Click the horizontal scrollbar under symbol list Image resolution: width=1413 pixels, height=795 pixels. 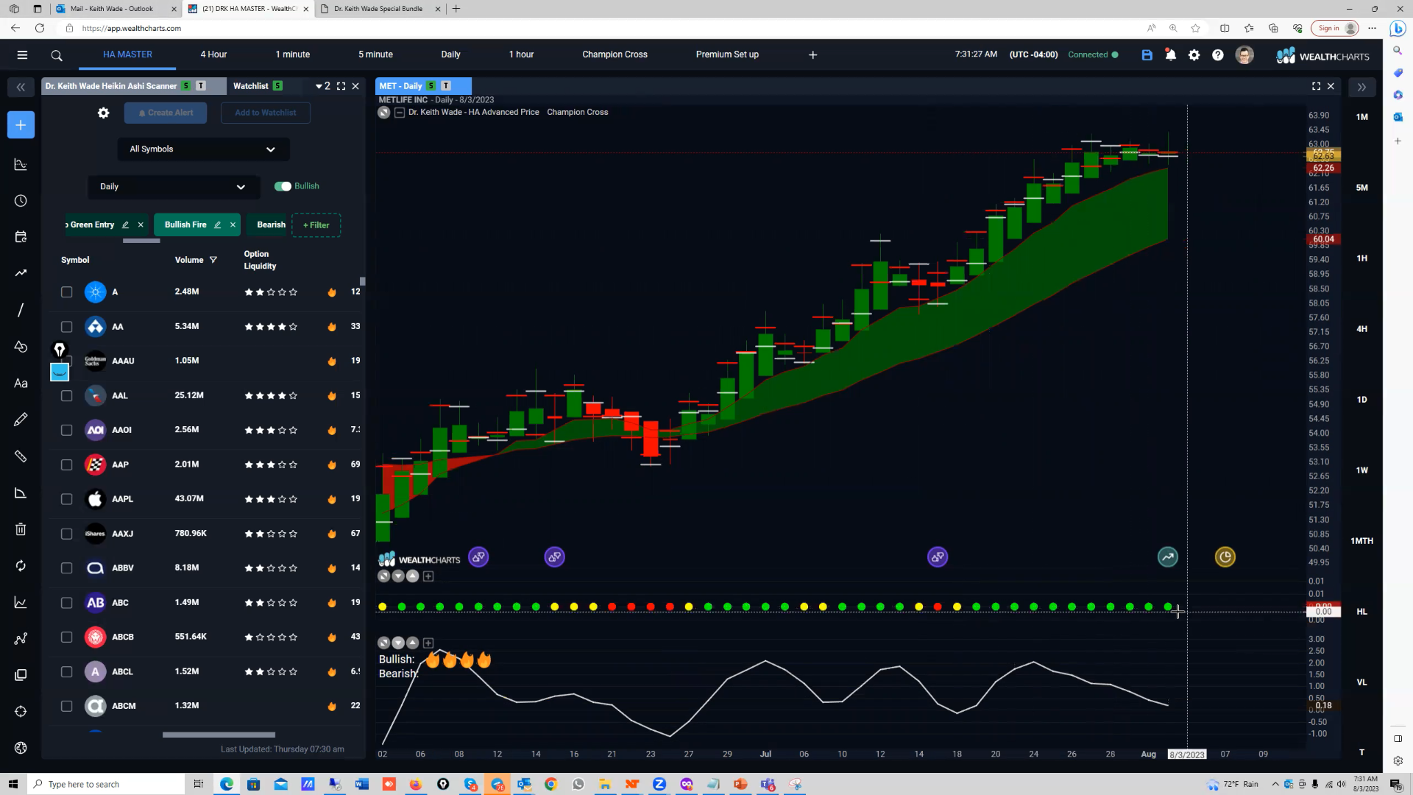[219, 735]
